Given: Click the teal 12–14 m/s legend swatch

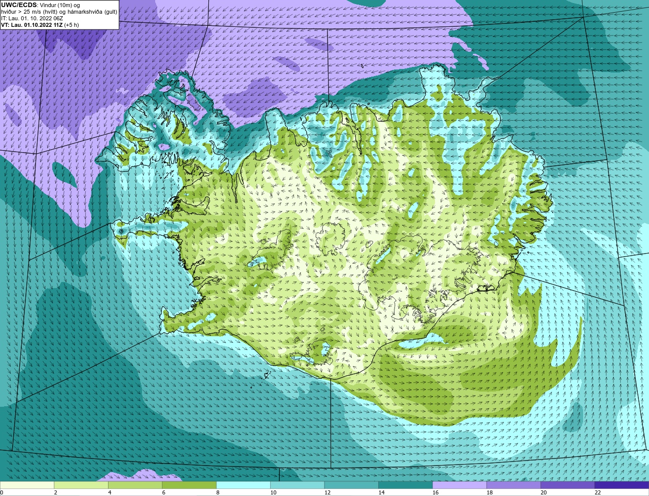Looking at the screenshot, I should coord(351,485).
